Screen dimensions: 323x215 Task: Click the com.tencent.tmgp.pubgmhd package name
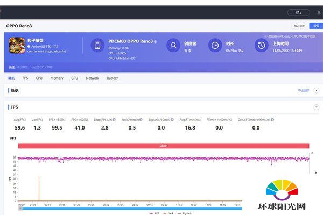pos(46,51)
